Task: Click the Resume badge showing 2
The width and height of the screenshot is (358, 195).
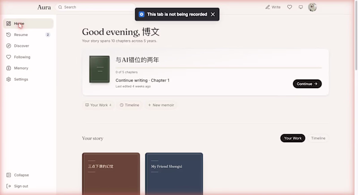Action: (48, 35)
